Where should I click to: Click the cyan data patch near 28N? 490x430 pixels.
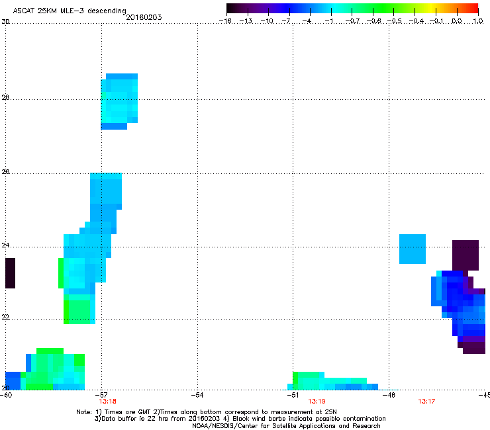pyautogui.click(x=119, y=101)
